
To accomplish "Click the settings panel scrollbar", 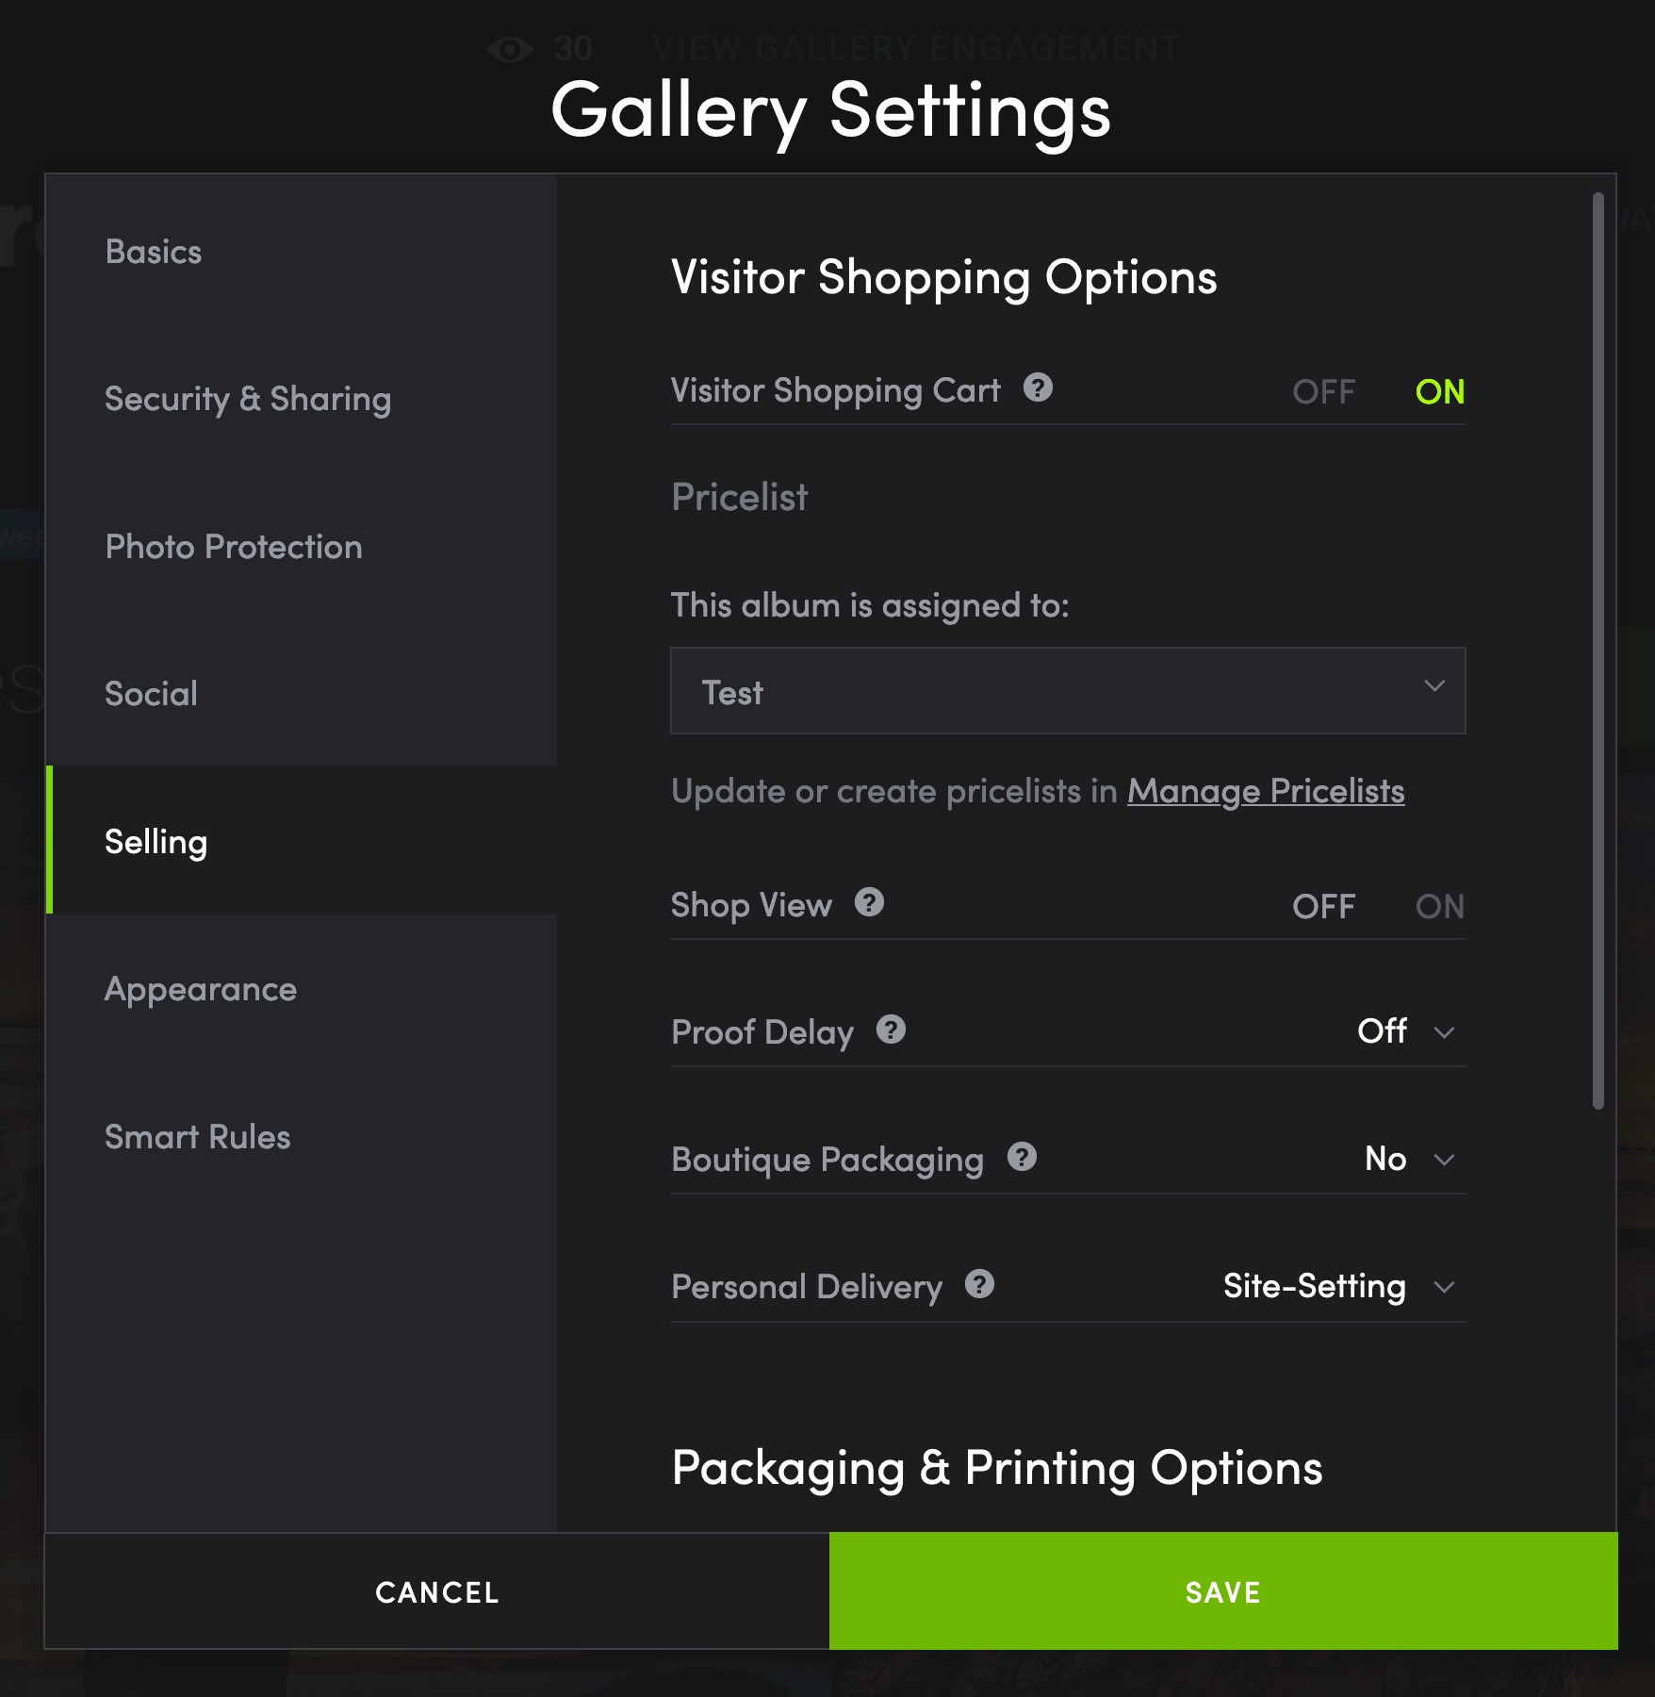I will pyautogui.click(x=1598, y=651).
